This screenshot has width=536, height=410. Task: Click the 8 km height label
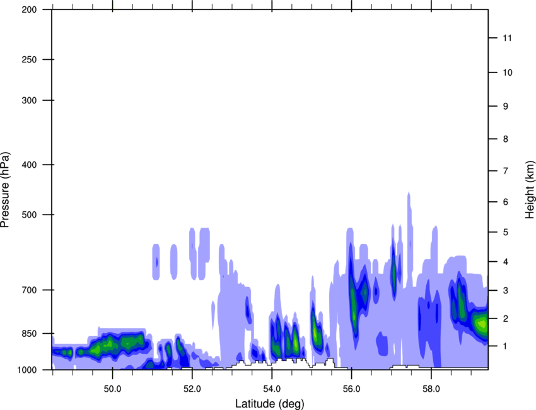506,139
